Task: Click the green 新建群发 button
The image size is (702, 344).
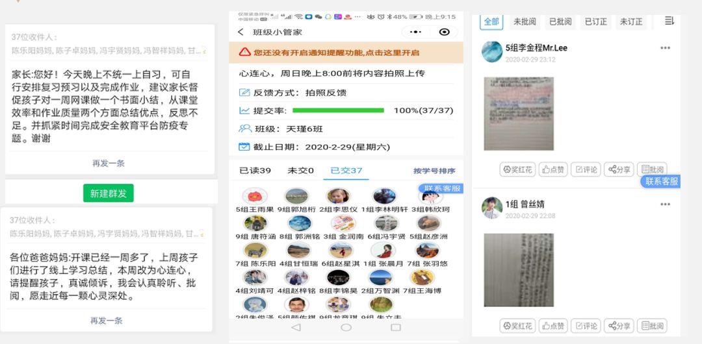Action: [x=109, y=193]
